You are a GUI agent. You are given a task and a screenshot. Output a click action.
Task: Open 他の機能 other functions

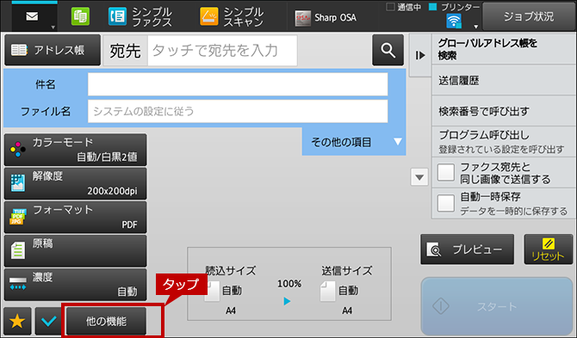click(x=106, y=322)
